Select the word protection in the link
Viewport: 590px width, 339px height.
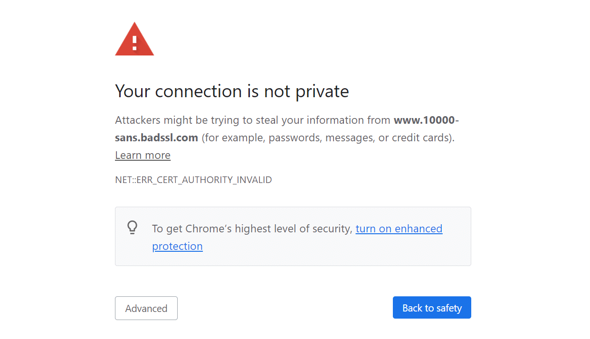tap(177, 246)
